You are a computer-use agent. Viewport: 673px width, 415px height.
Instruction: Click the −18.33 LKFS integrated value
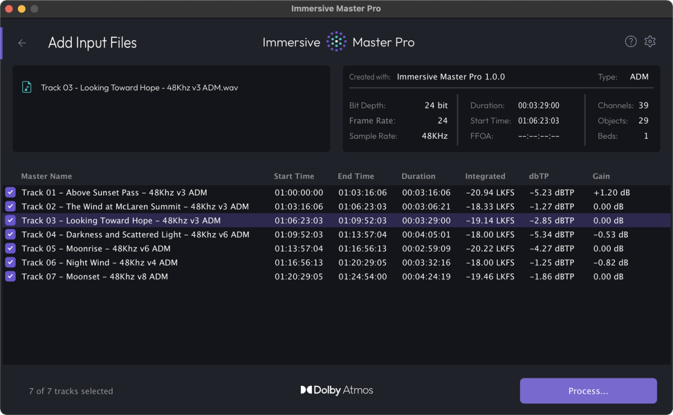(490, 206)
